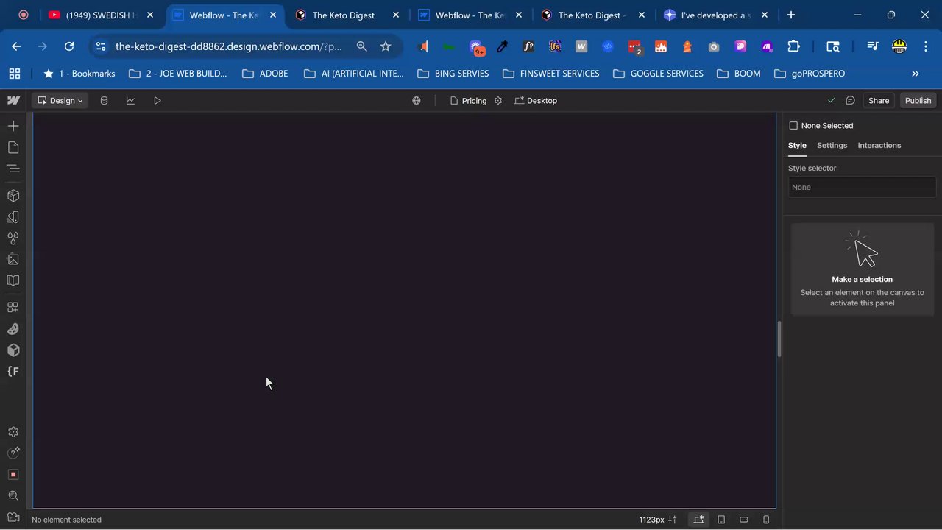Open the Desktop breakpoint selector

(536, 100)
